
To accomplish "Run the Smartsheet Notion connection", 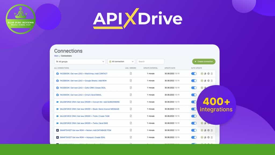I will tap(202, 130).
